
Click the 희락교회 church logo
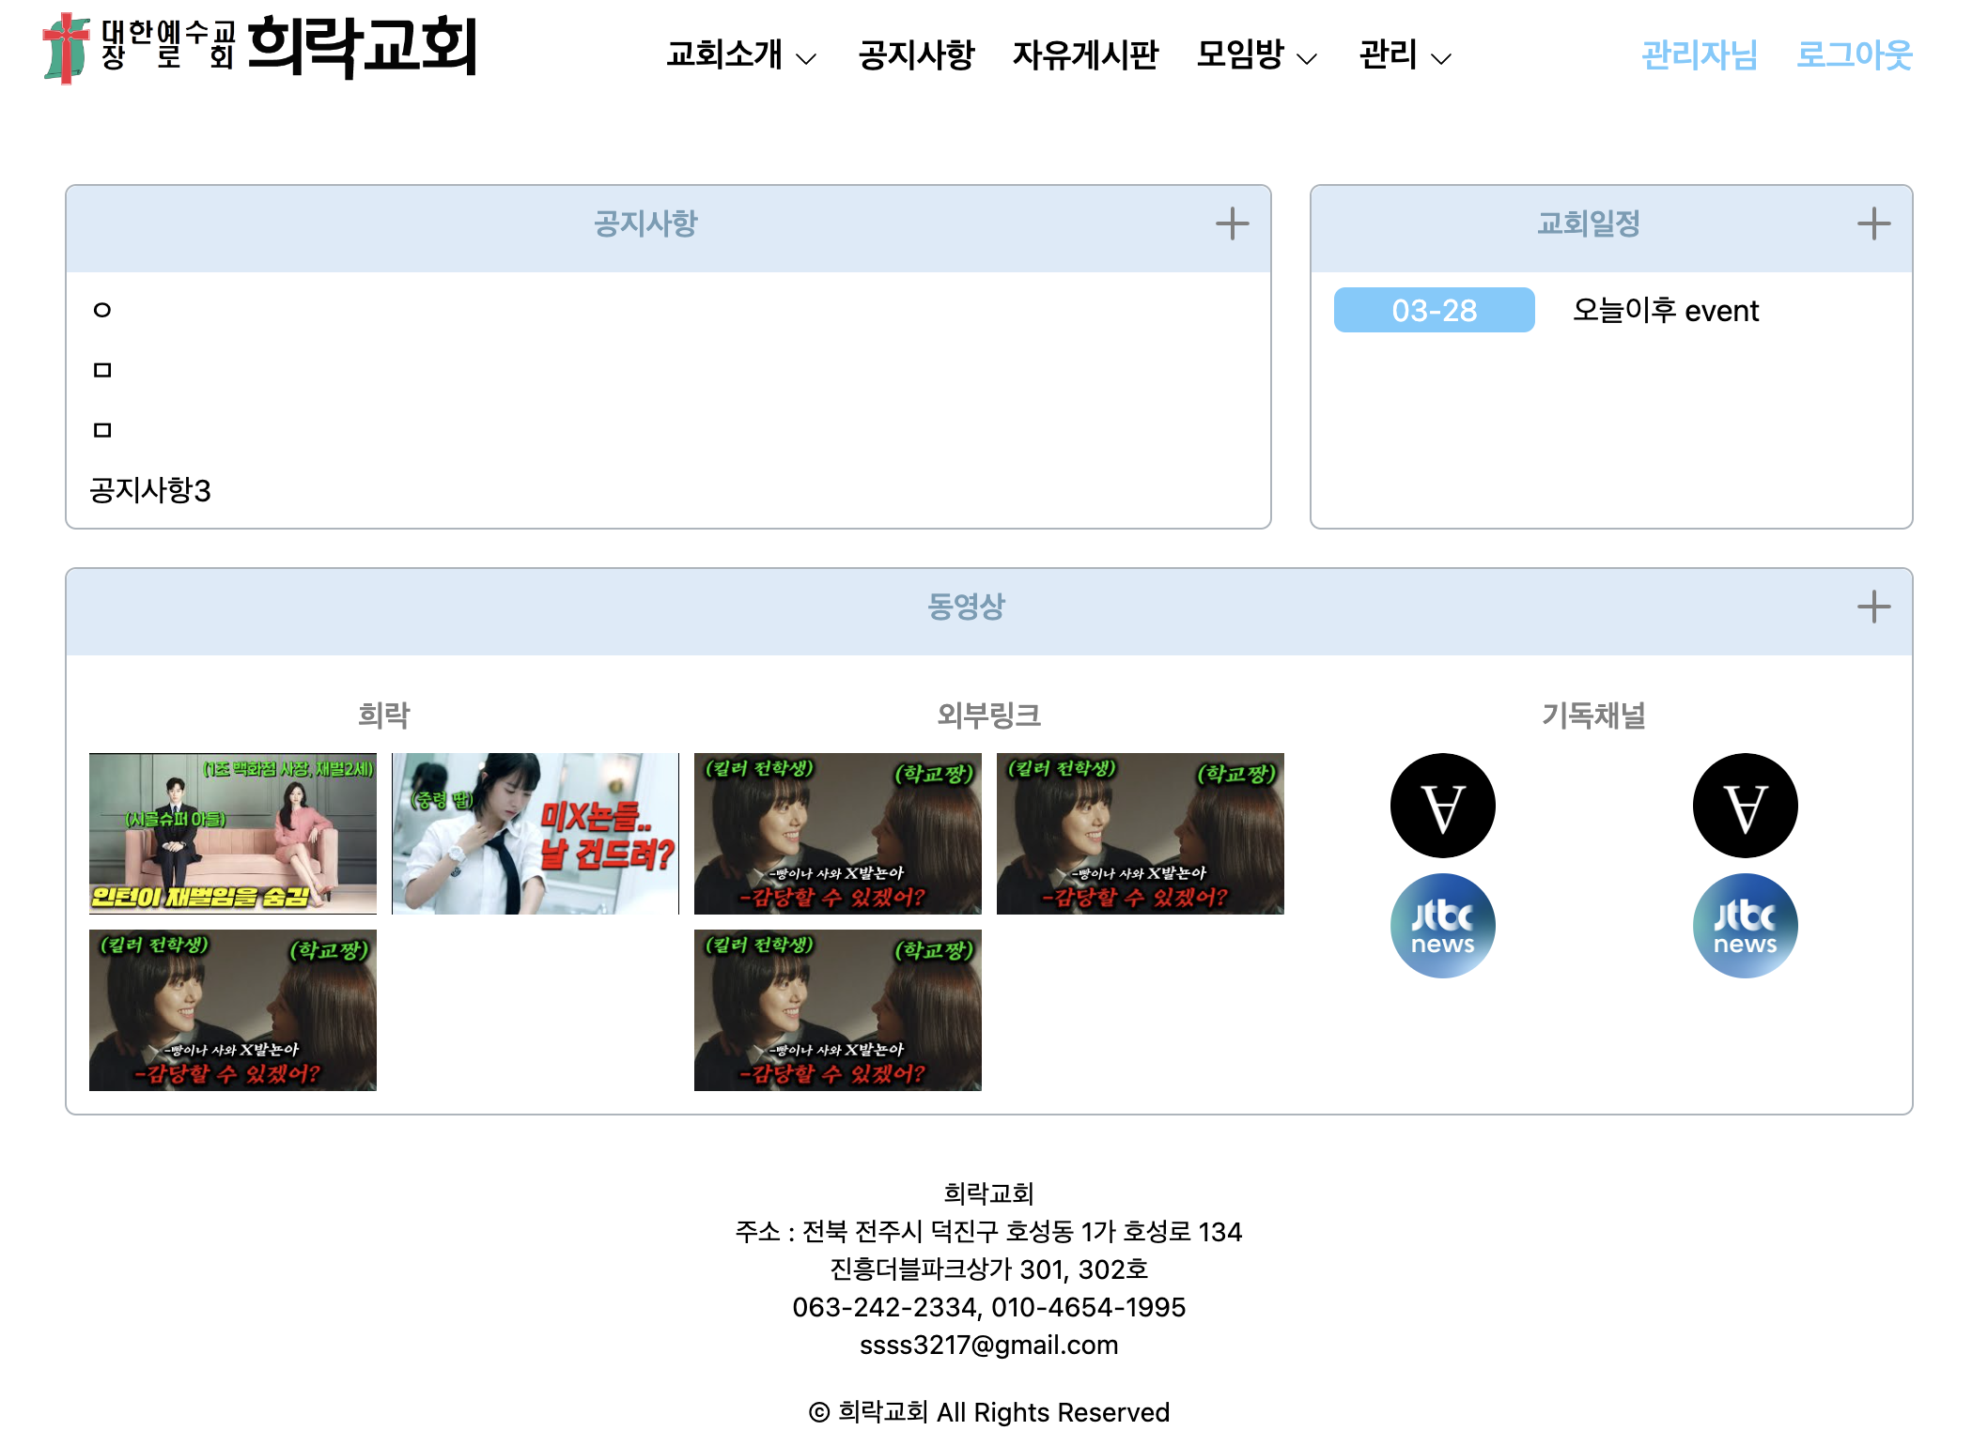tap(259, 47)
